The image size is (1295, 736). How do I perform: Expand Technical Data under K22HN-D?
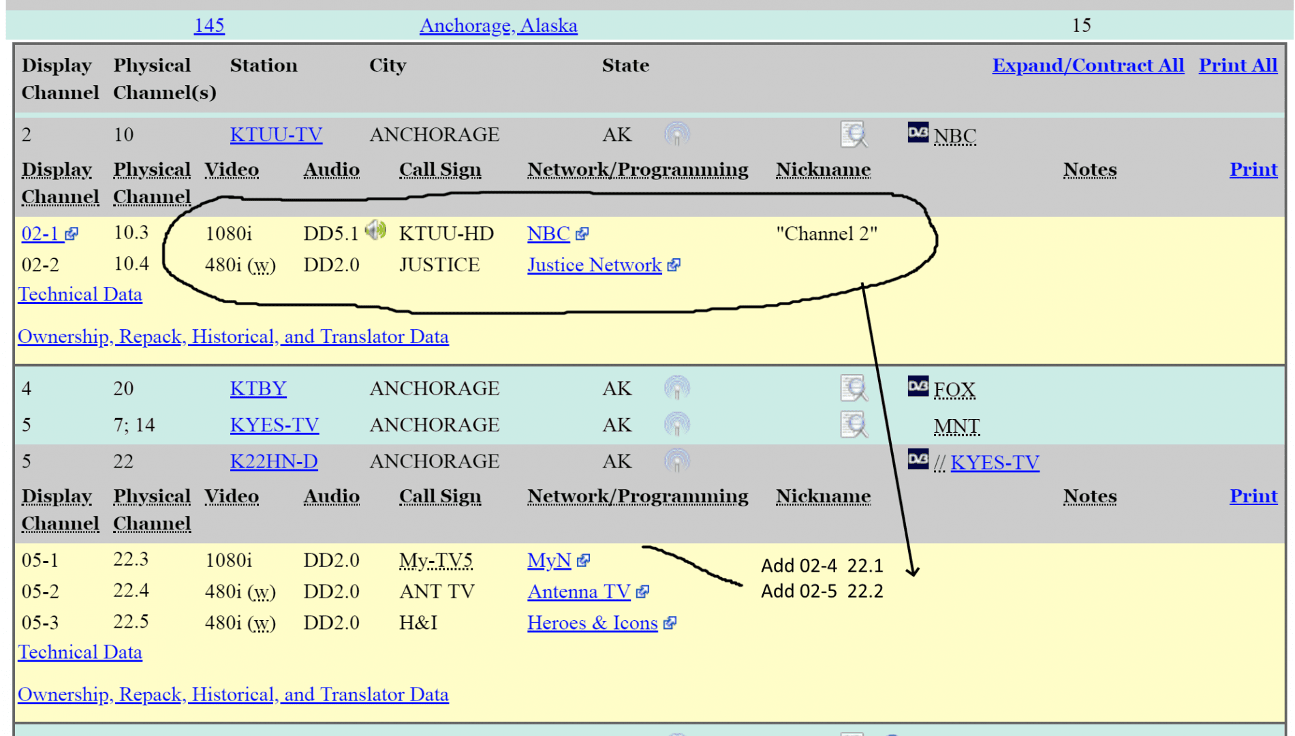80,652
